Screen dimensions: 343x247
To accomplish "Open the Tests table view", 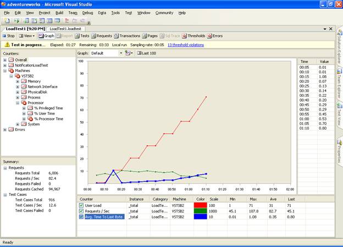I will [82, 36].
